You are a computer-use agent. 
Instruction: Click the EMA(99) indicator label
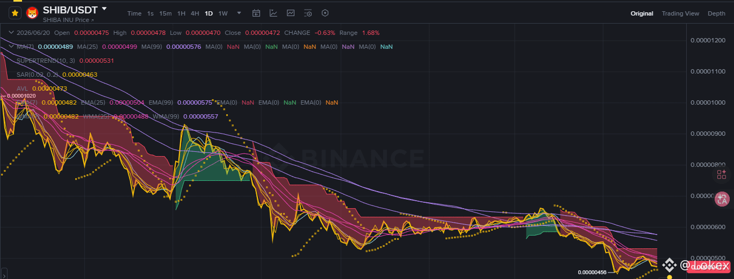click(x=161, y=102)
